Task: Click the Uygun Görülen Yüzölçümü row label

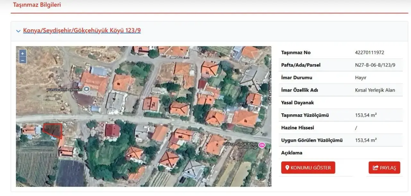Action: (311, 140)
